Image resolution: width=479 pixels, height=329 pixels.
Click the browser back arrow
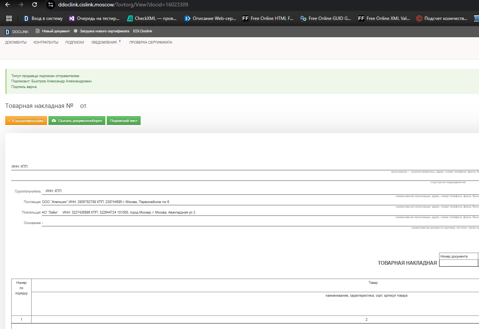(8, 5)
